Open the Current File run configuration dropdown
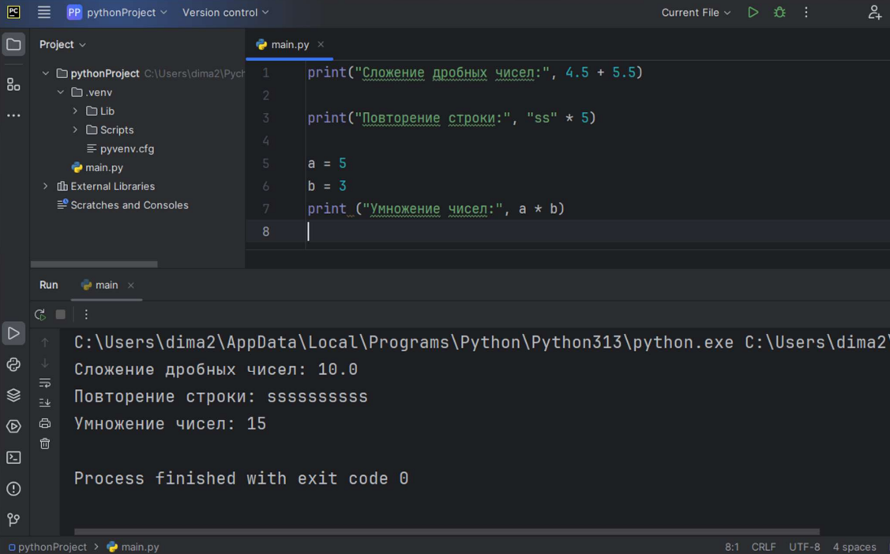This screenshot has width=890, height=554. (x=696, y=13)
